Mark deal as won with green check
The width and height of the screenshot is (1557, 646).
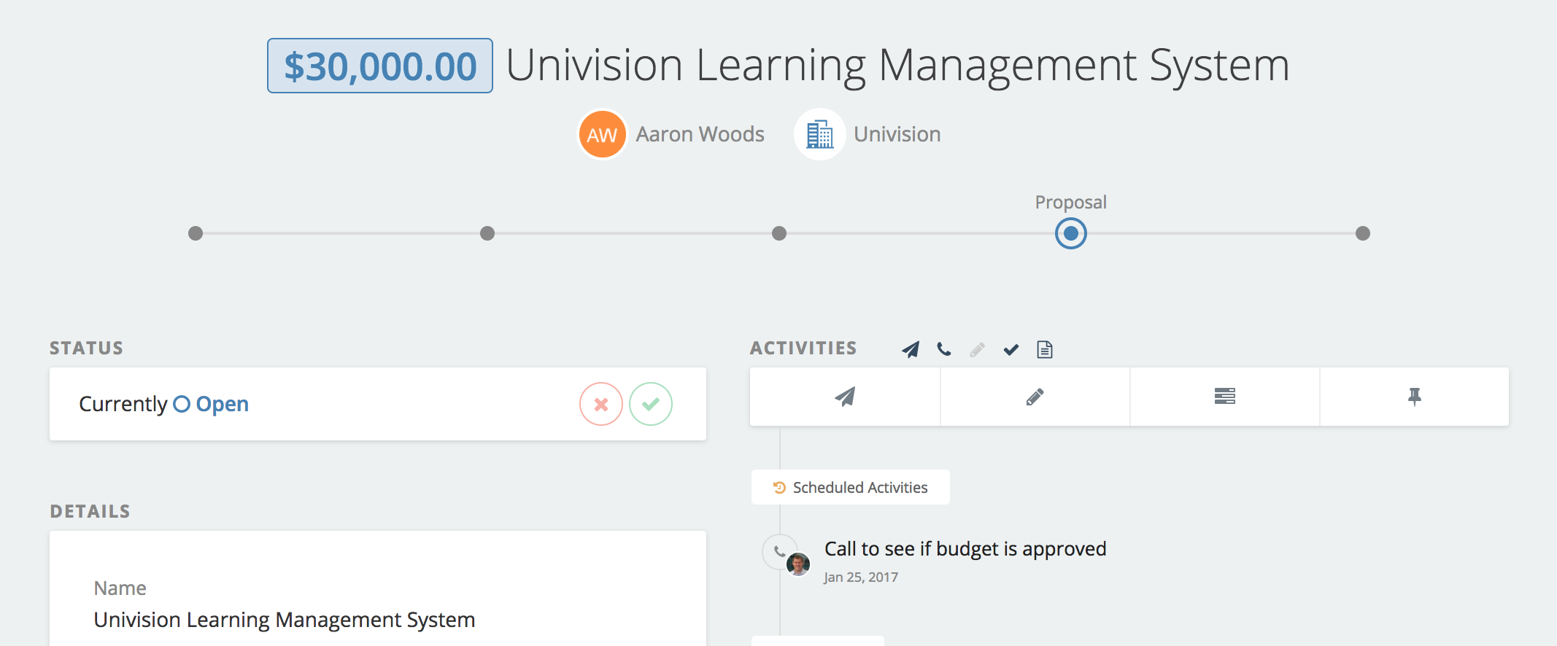pyautogui.click(x=651, y=404)
